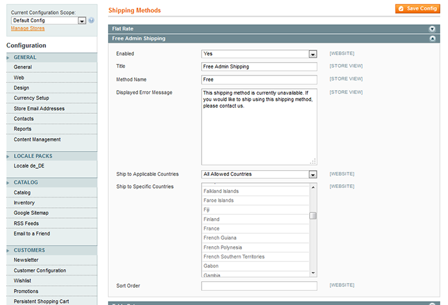The height and width of the screenshot is (305, 448).
Task: Collapse the GENERAL configuration group
Action: coord(52,58)
